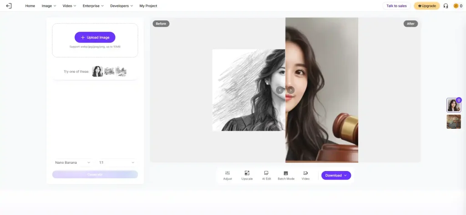Click the Upgrade button
This screenshot has height=215, width=466.
pos(427,6)
